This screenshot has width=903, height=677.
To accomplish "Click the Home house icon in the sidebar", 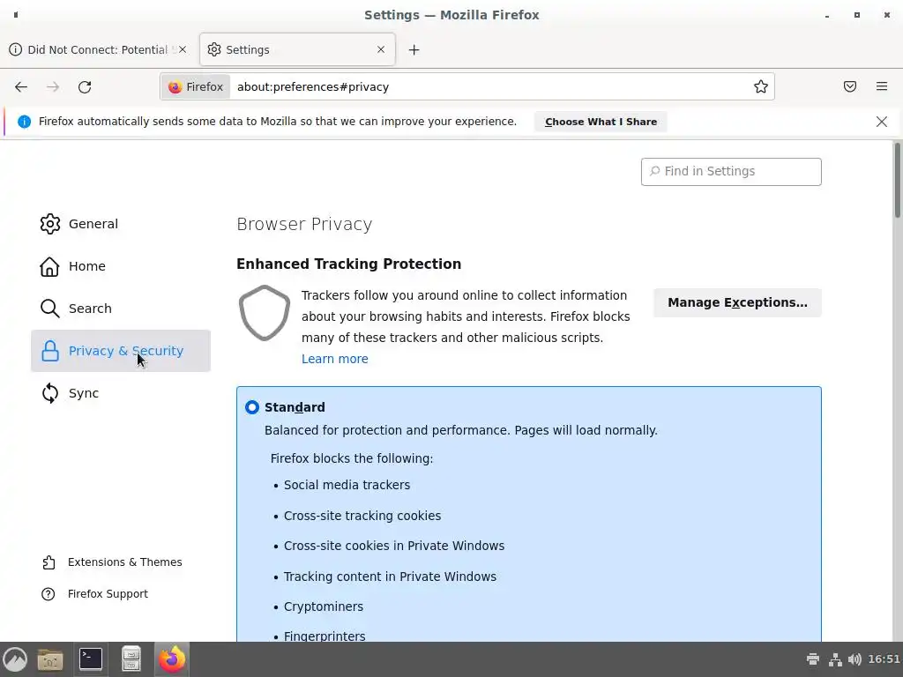I will pyautogui.click(x=49, y=266).
